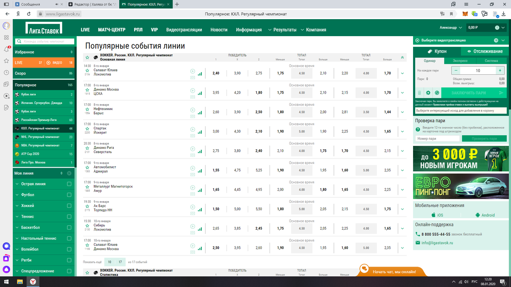The width and height of the screenshot is (511, 287).
Task: Open File Explorer from taskbar
Action: pyautogui.click(x=20, y=281)
